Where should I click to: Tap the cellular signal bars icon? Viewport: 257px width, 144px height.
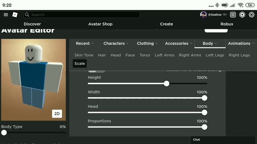pos(233,5)
